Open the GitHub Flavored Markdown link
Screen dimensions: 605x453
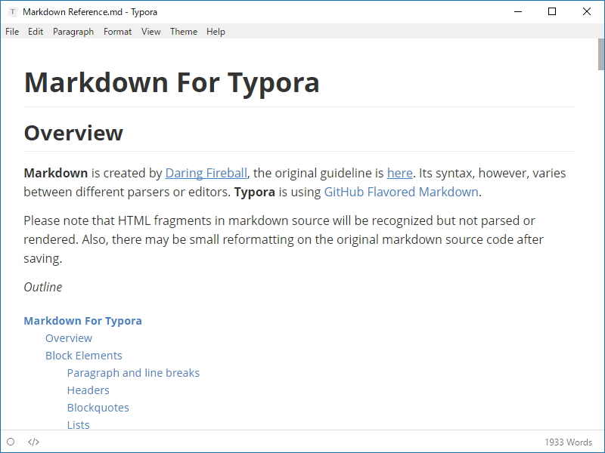(x=401, y=192)
